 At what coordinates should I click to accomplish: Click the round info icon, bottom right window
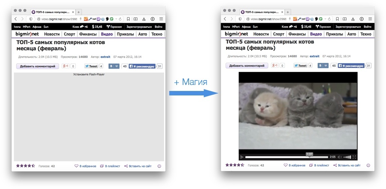(x=368, y=165)
